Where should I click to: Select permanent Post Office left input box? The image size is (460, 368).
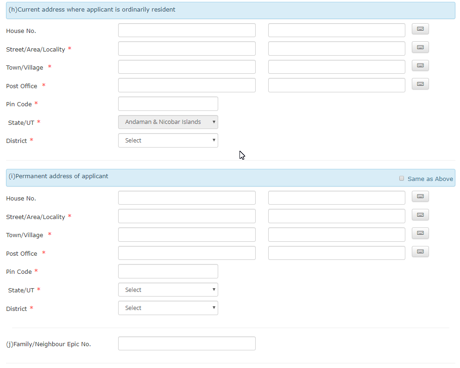click(187, 253)
